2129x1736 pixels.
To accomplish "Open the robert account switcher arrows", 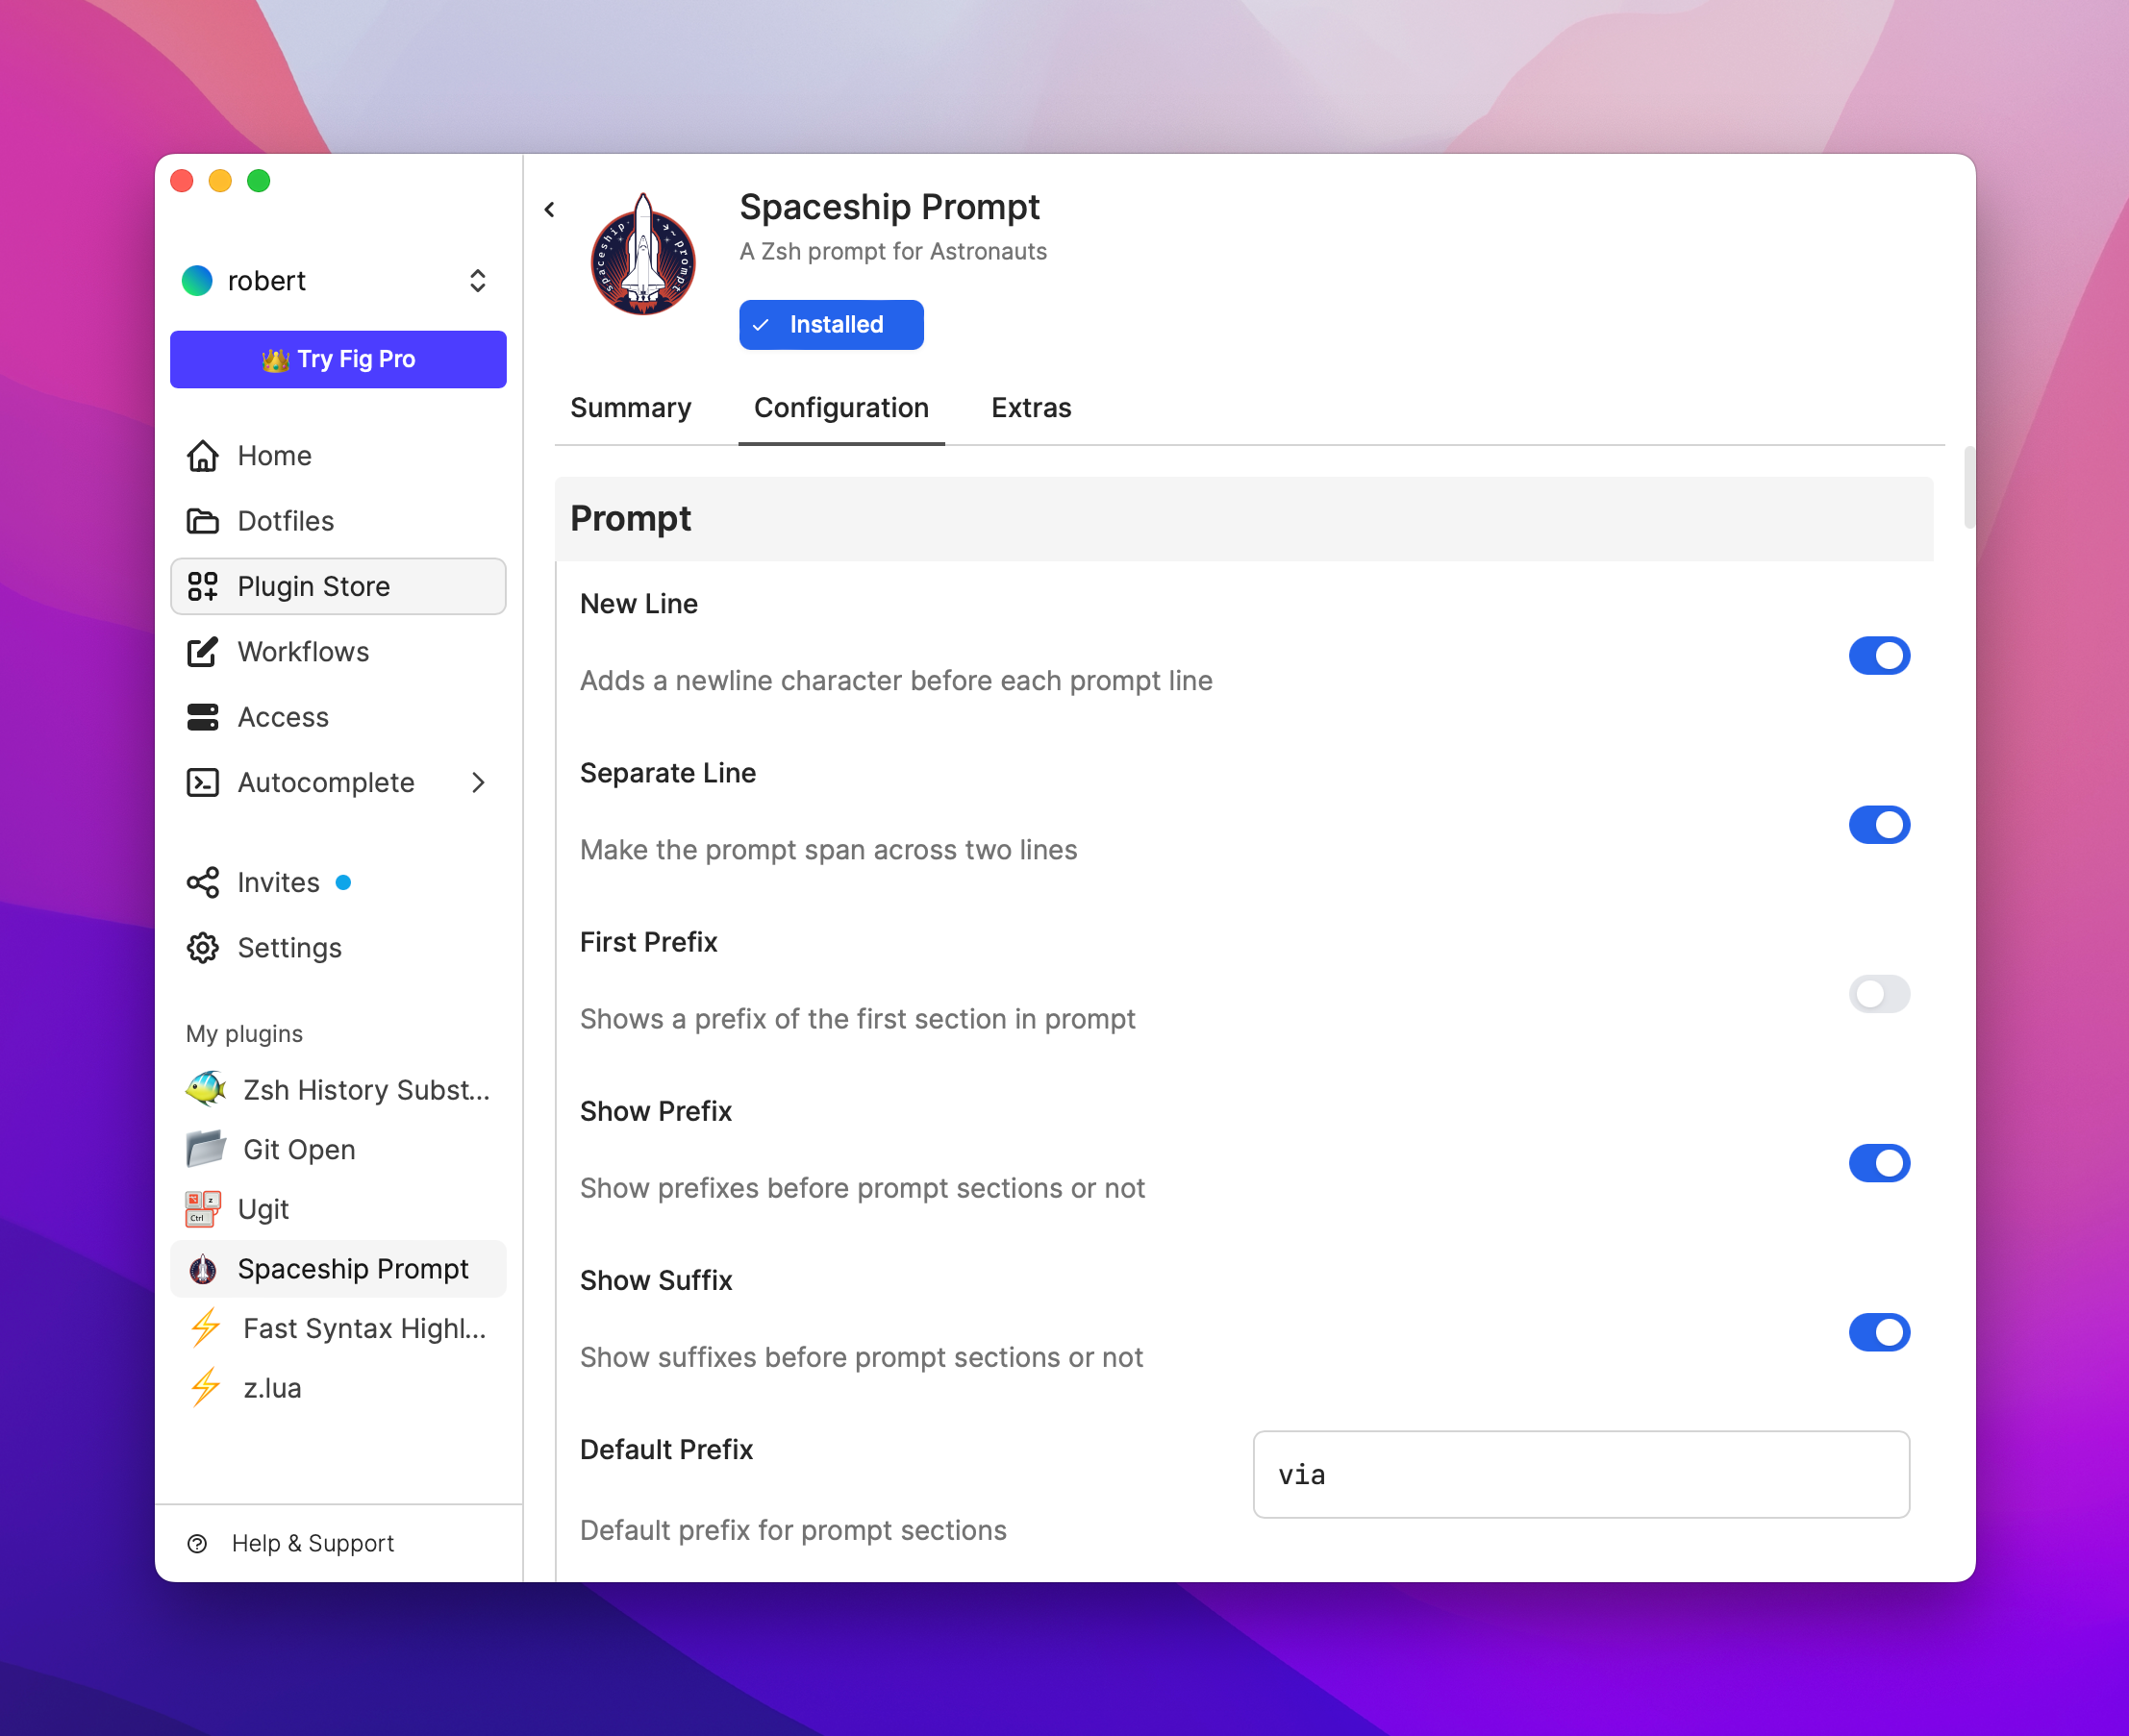I will coord(477,280).
